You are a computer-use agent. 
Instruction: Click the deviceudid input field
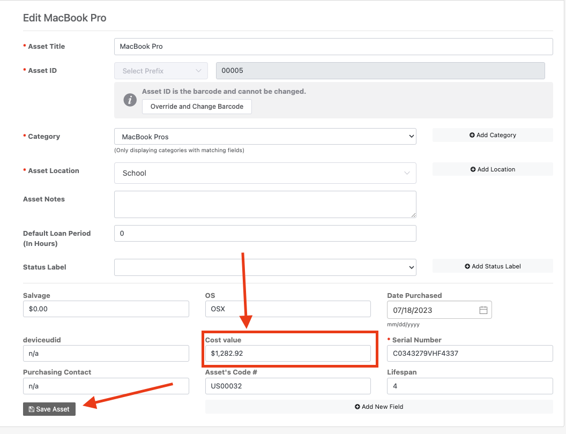point(106,354)
